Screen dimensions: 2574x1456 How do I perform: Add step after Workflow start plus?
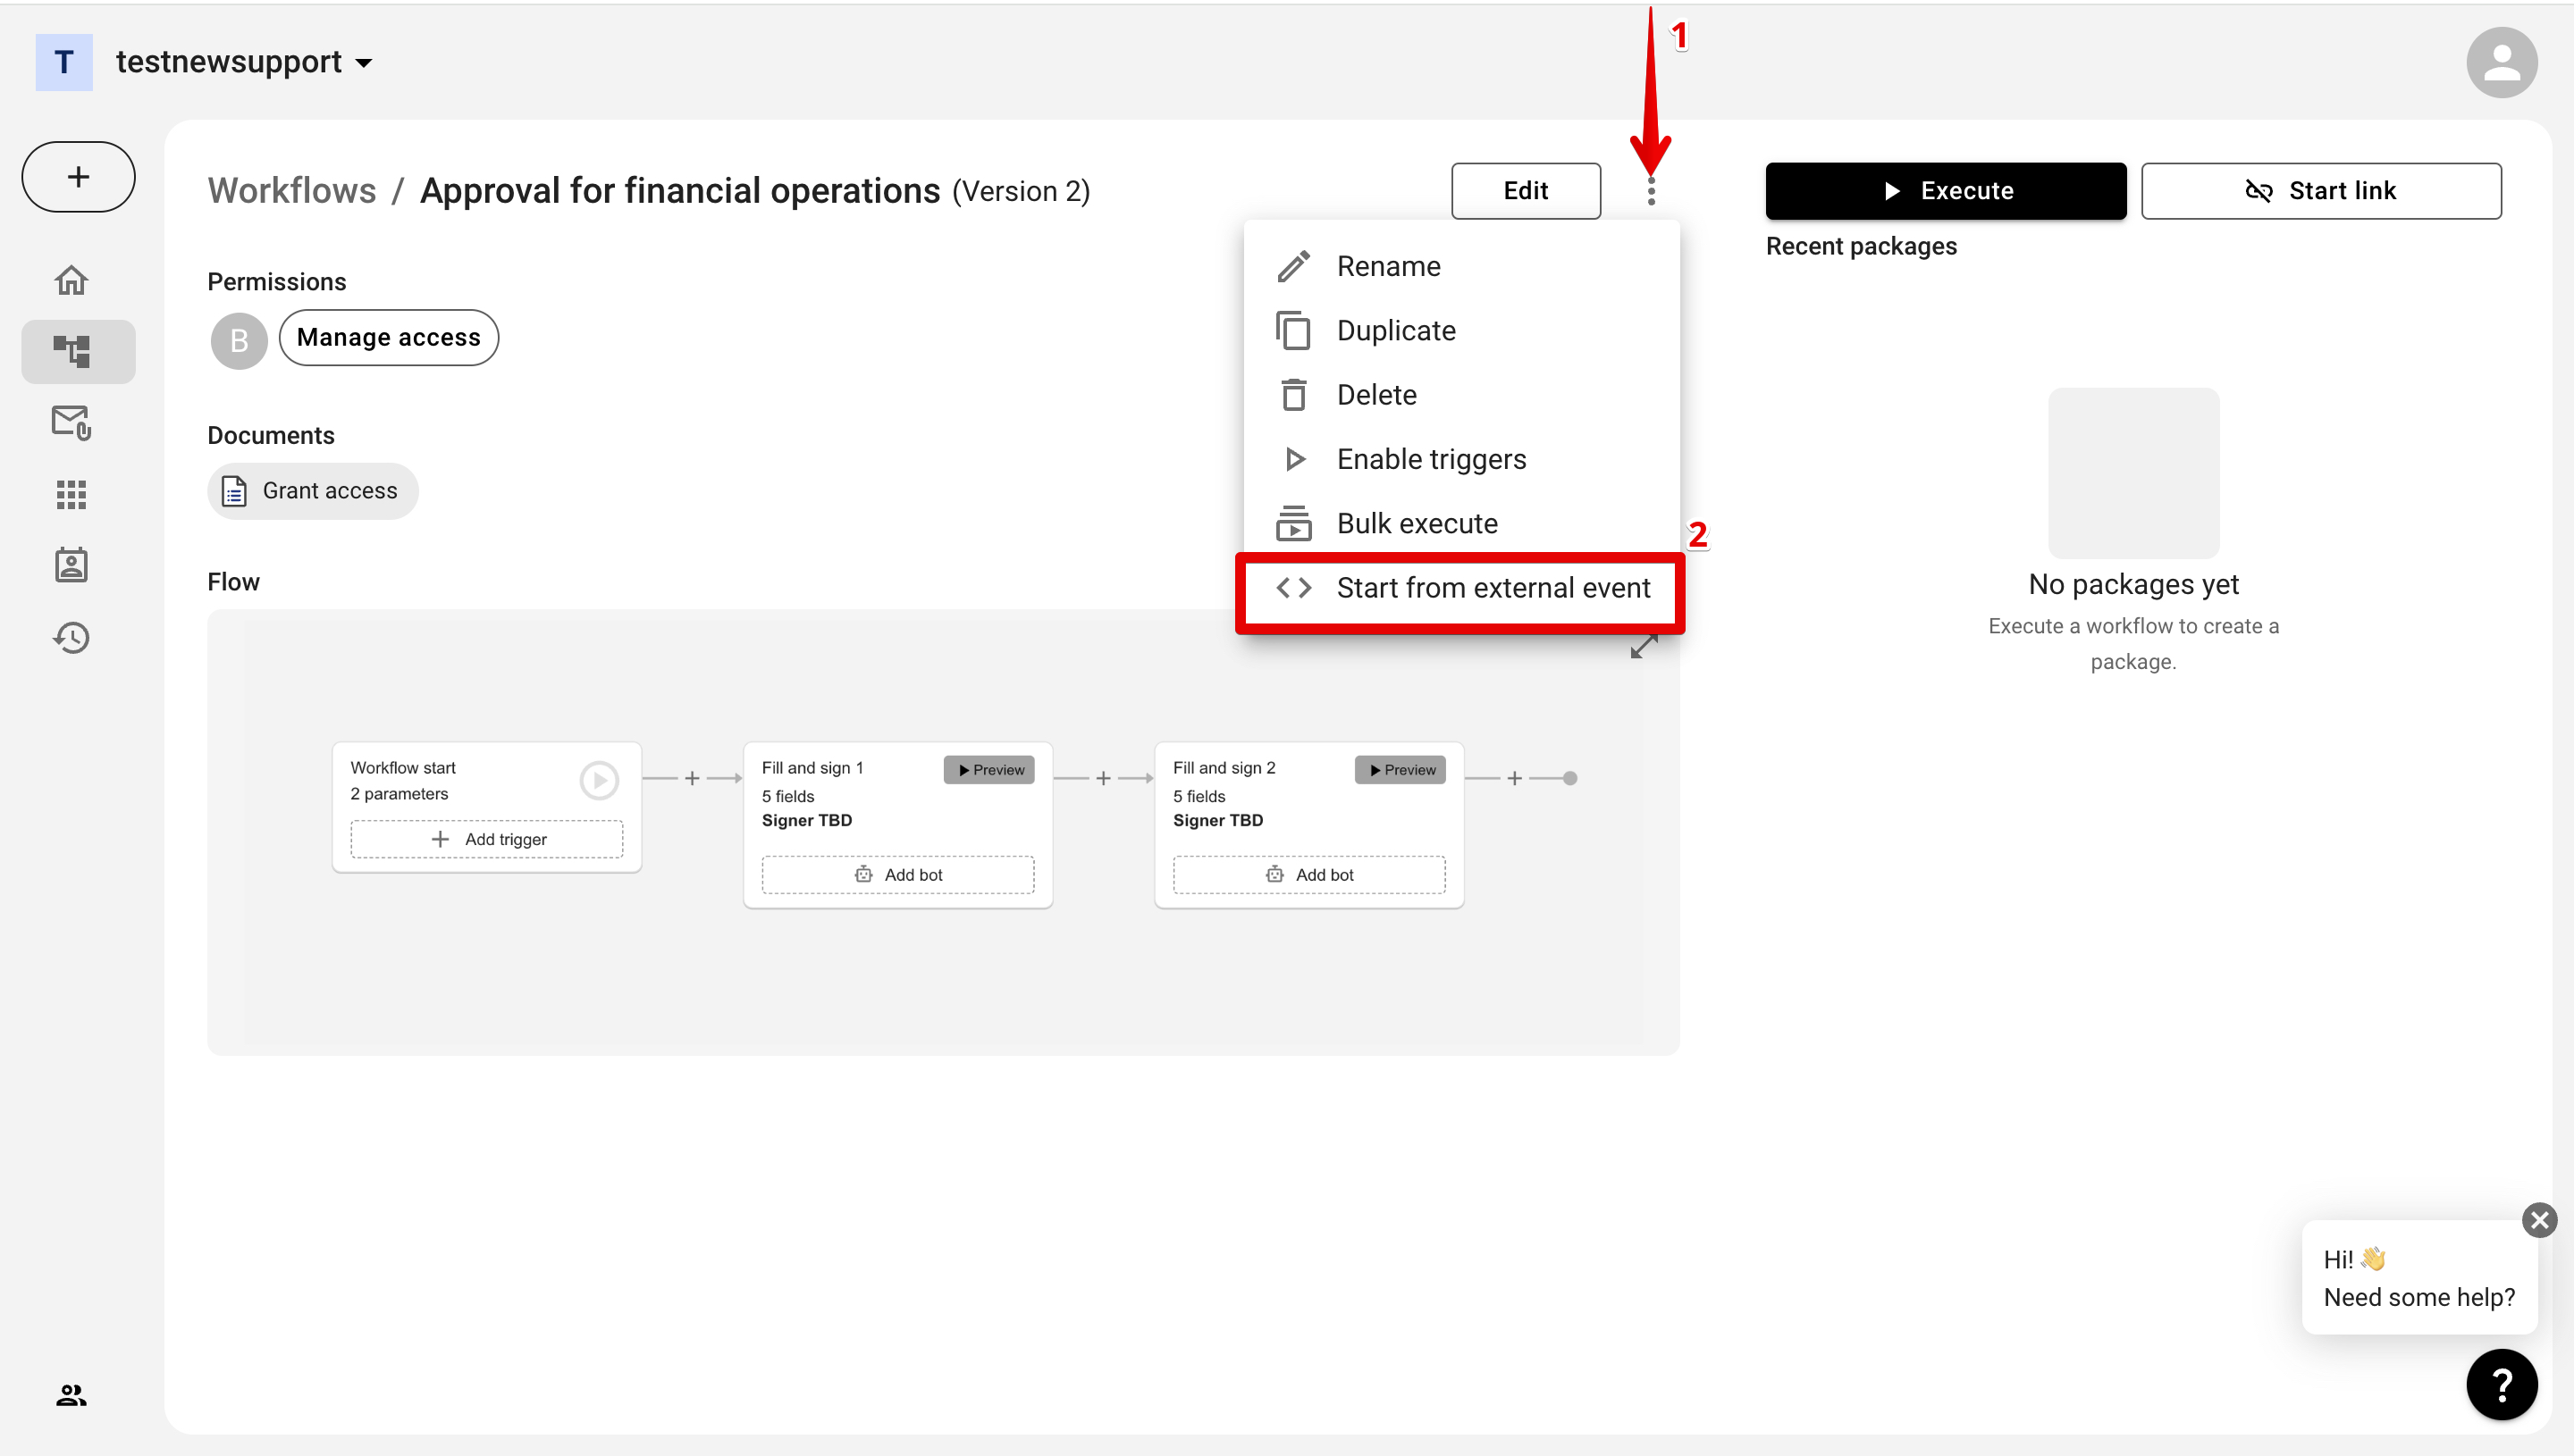click(691, 778)
